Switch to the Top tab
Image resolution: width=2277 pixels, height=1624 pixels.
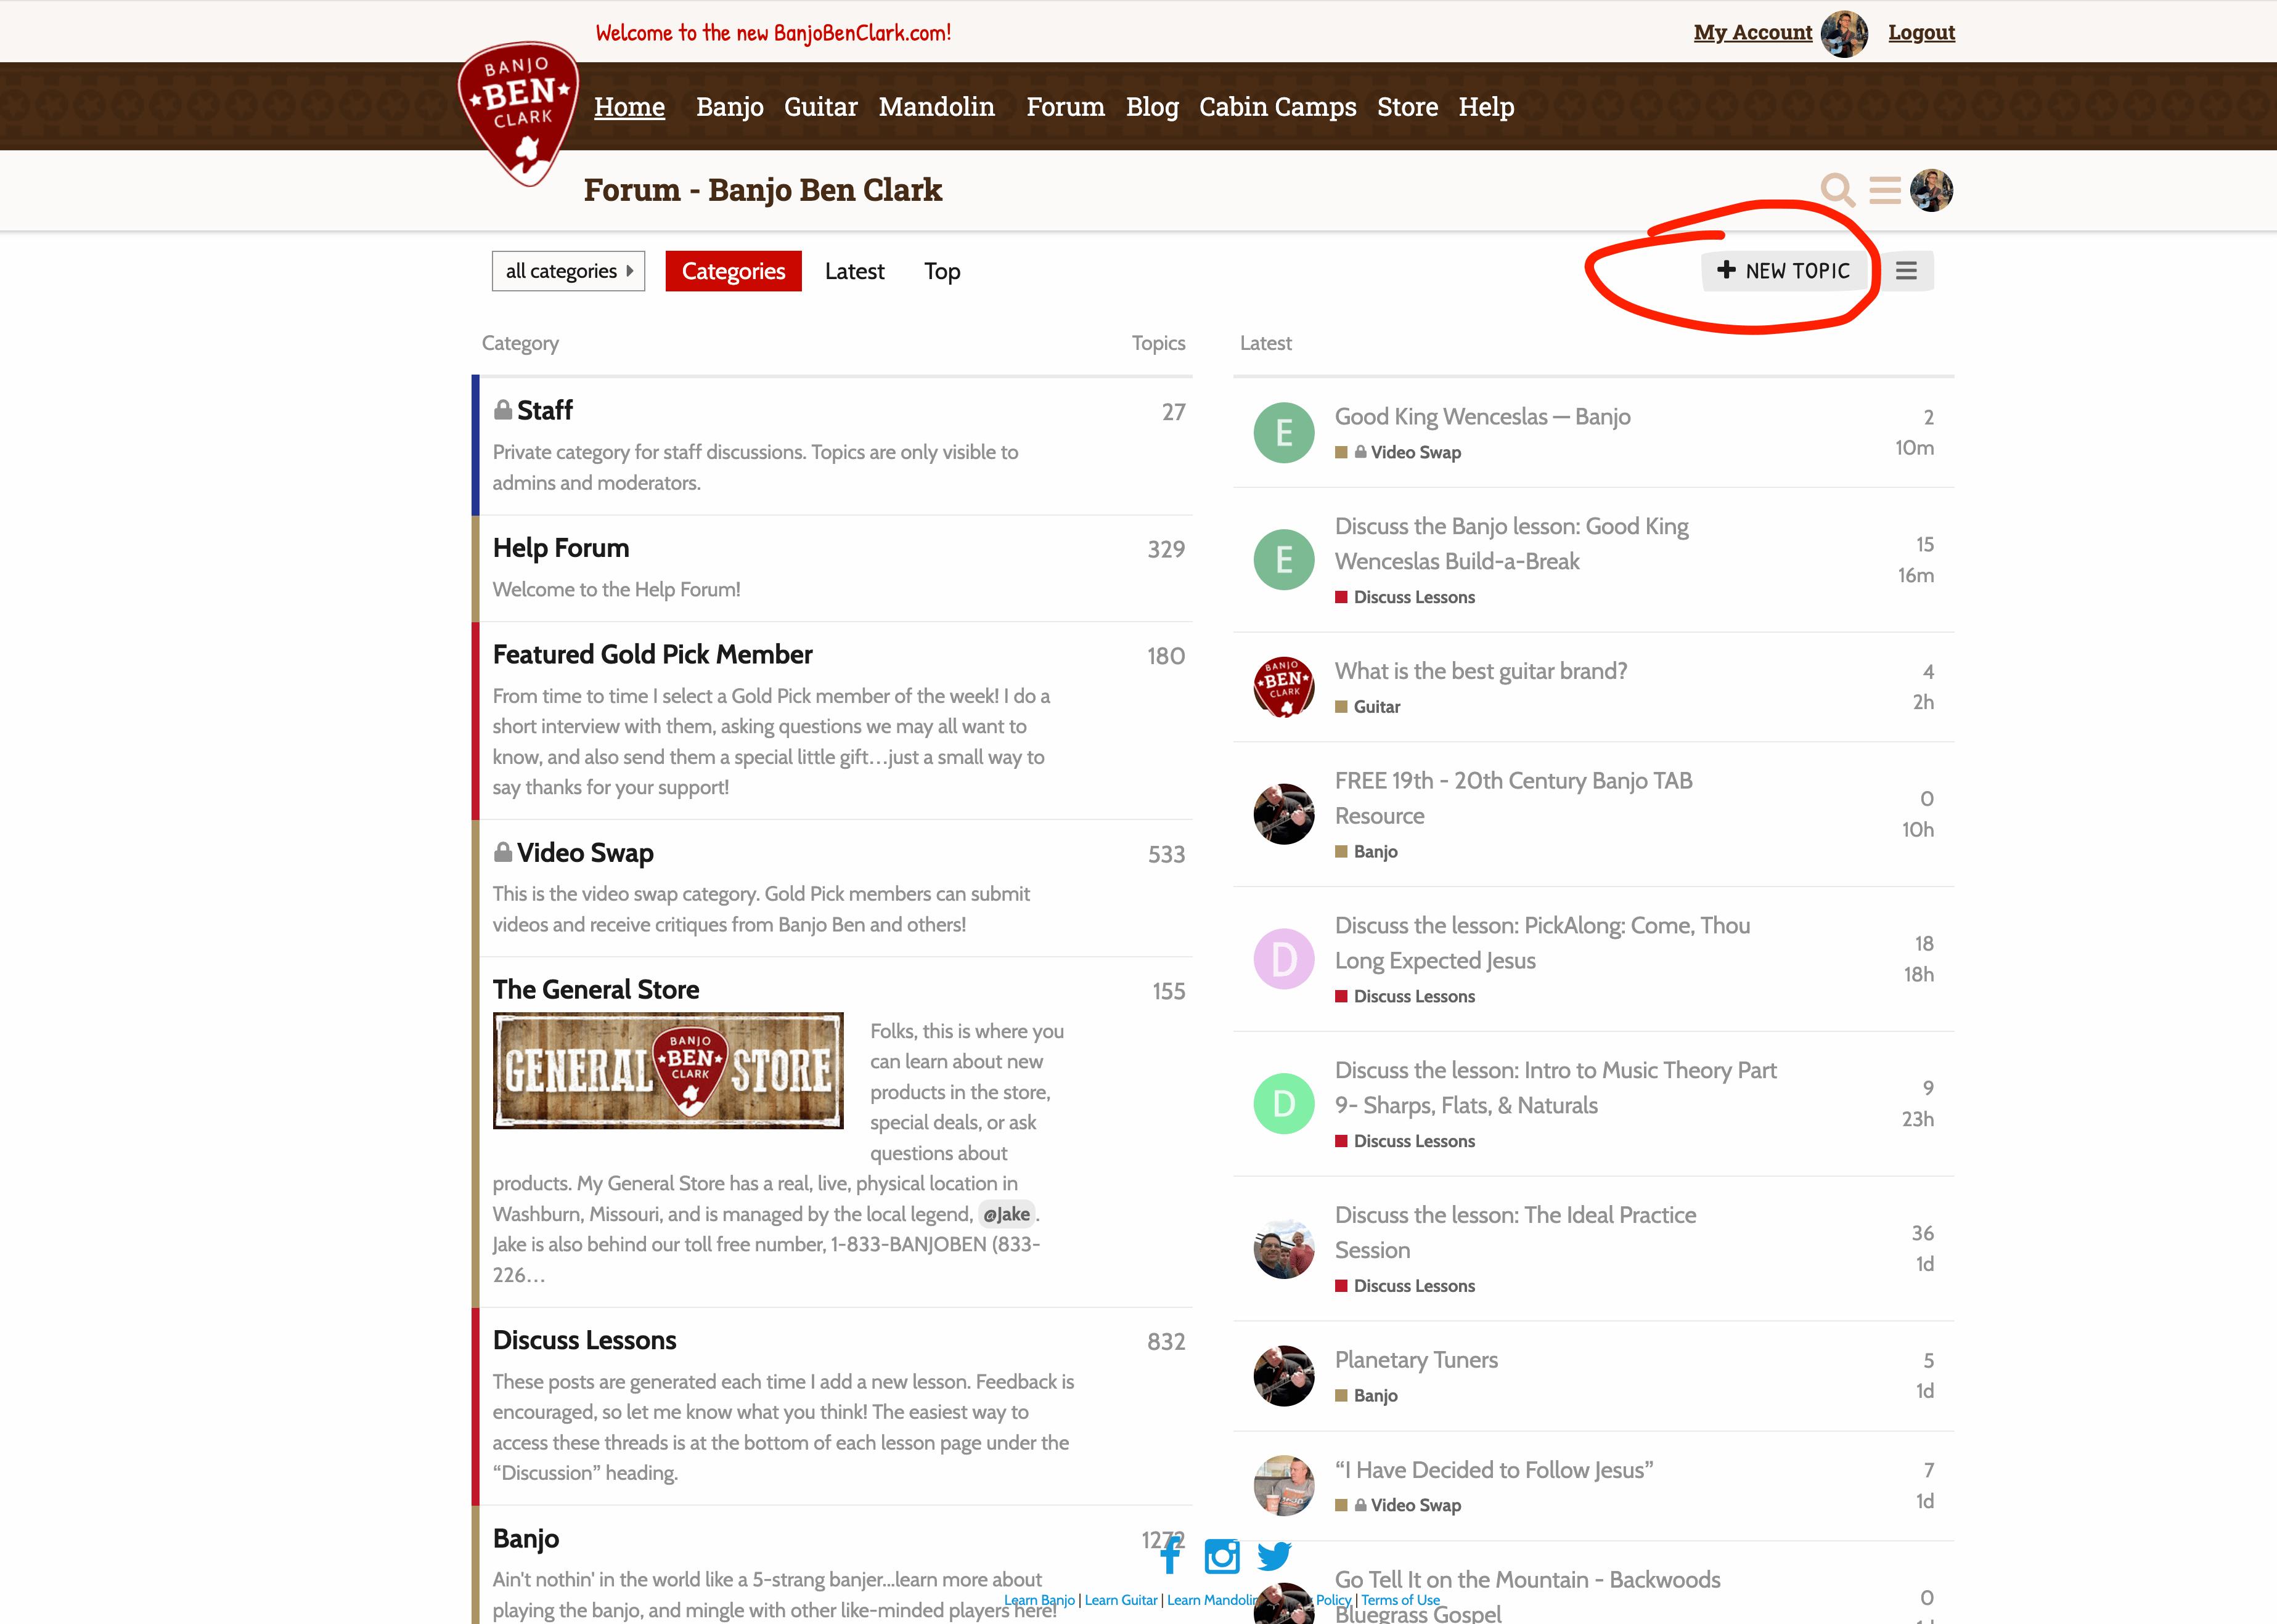point(941,271)
